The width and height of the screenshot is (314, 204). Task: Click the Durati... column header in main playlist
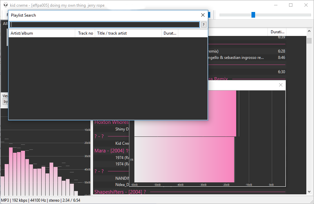click(277, 32)
